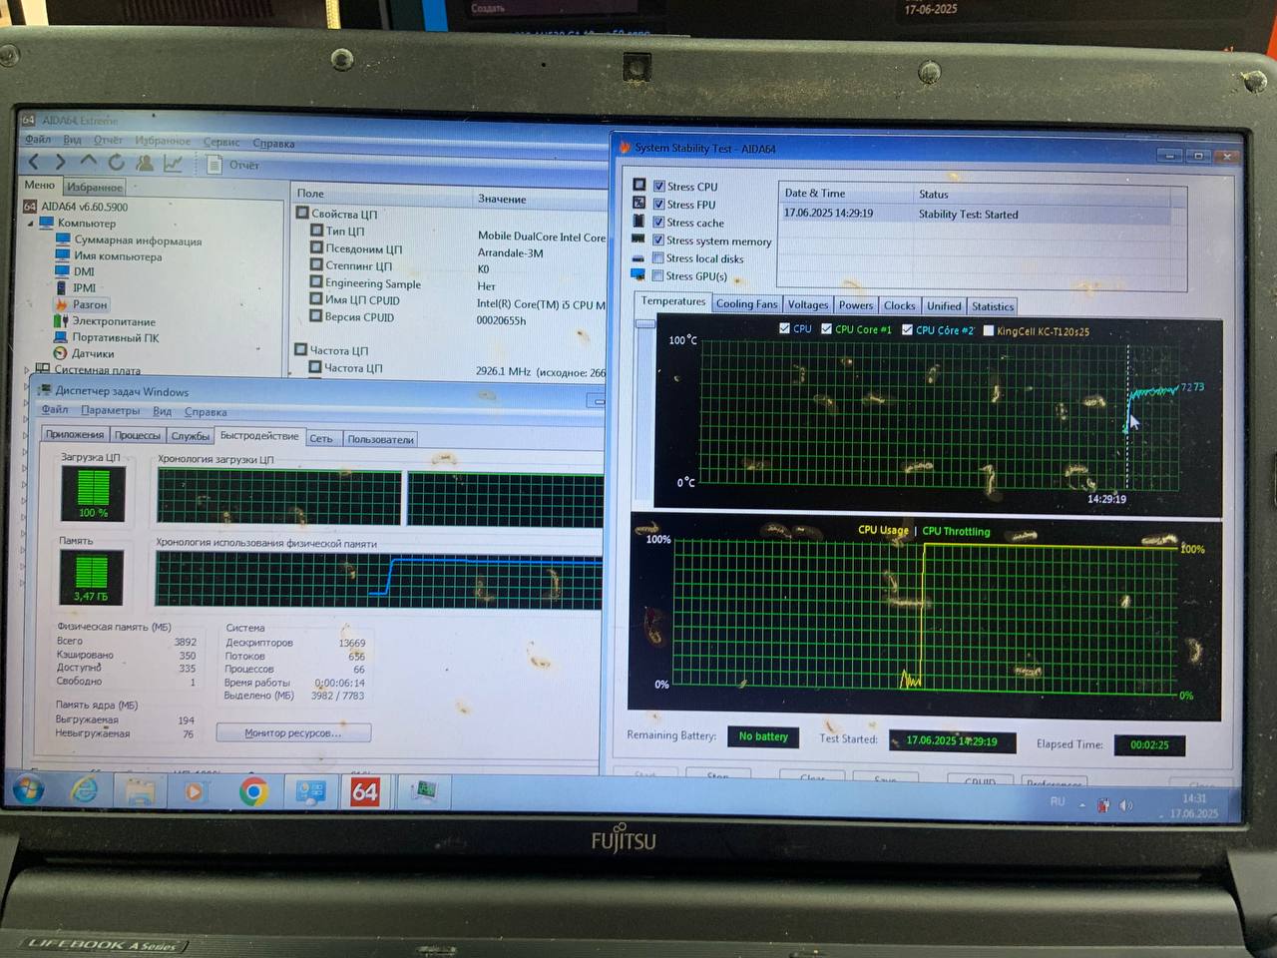The width and height of the screenshot is (1277, 958).
Task: Click the Back arrow in AIDA64 toolbar
Action: point(35,162)
